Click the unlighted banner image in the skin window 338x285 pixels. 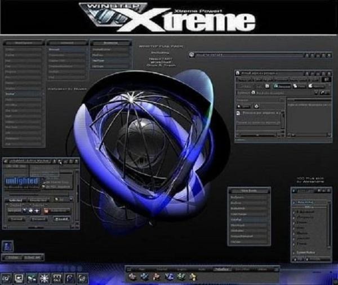click(23, 182)
